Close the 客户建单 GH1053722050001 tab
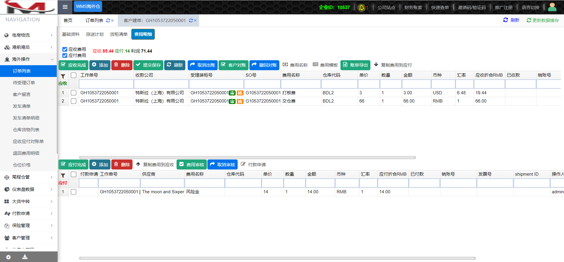 point(195,21)
